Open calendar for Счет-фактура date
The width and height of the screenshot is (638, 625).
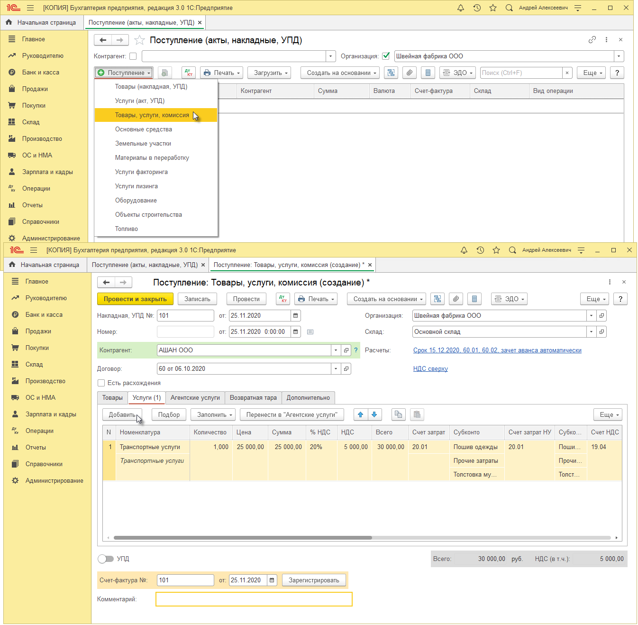click(272, 580)
